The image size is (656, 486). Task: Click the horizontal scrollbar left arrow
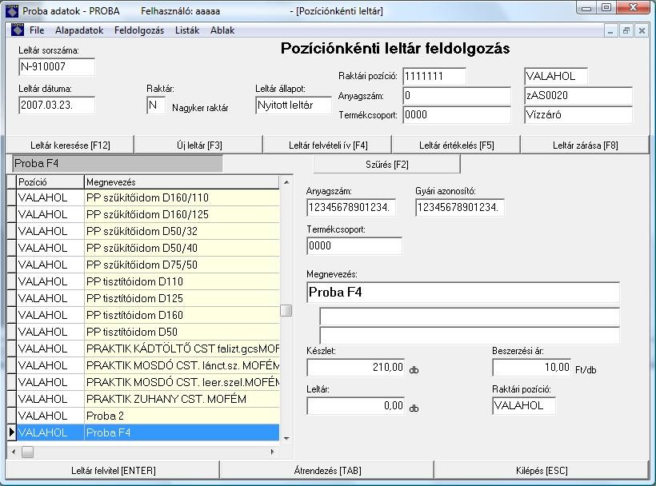13,452
